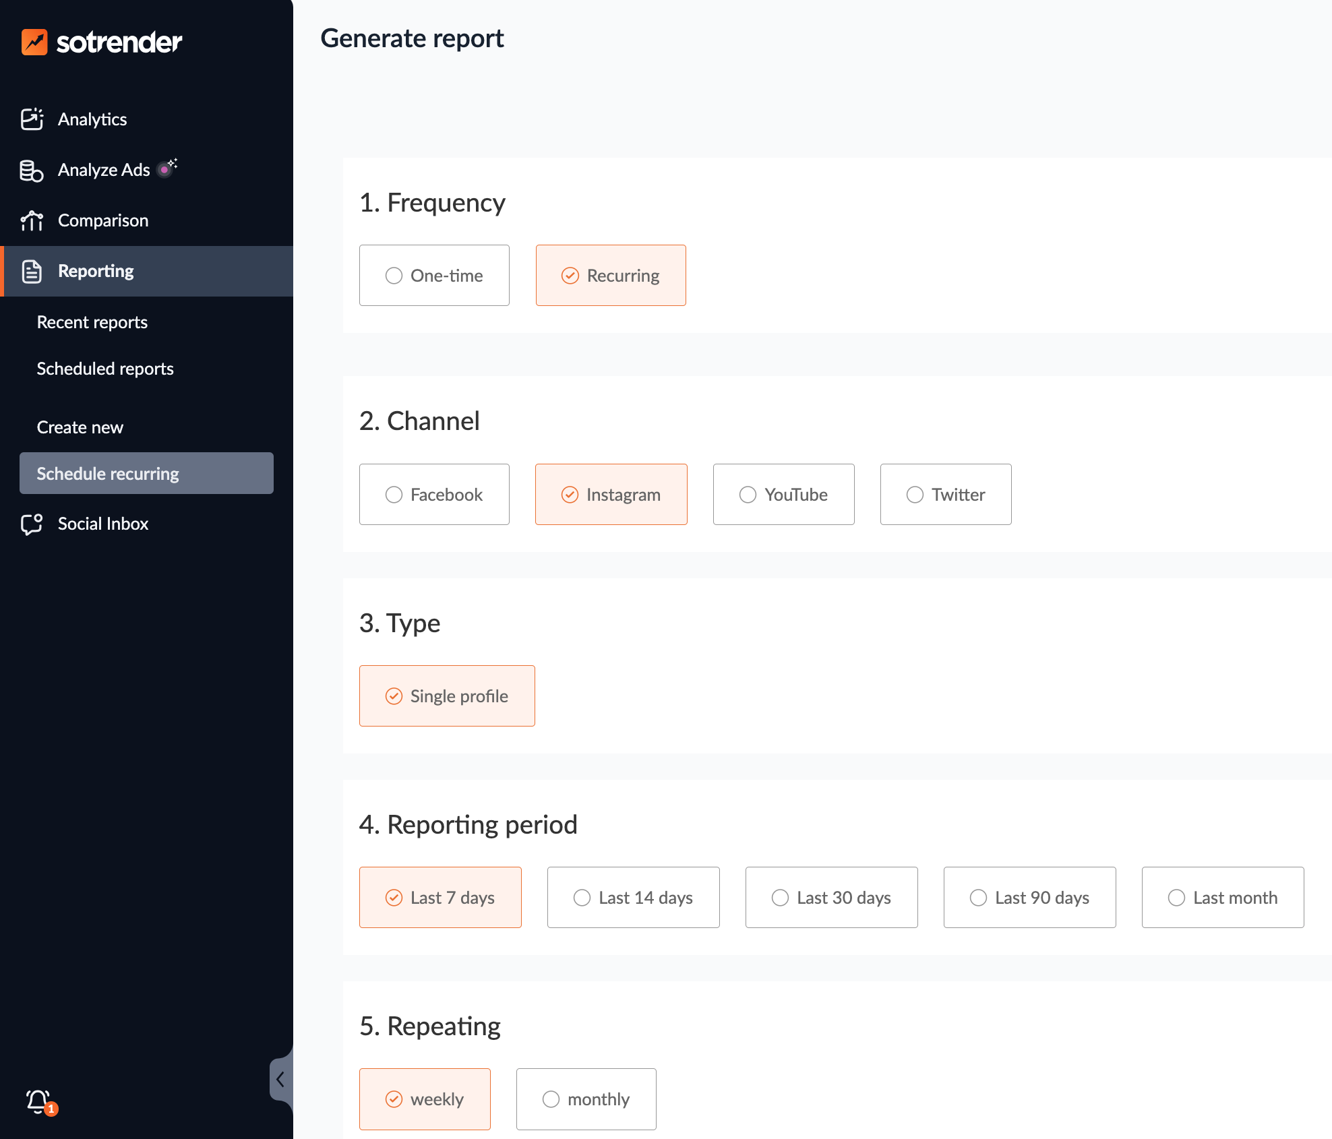Open the Comparison section

146,220
